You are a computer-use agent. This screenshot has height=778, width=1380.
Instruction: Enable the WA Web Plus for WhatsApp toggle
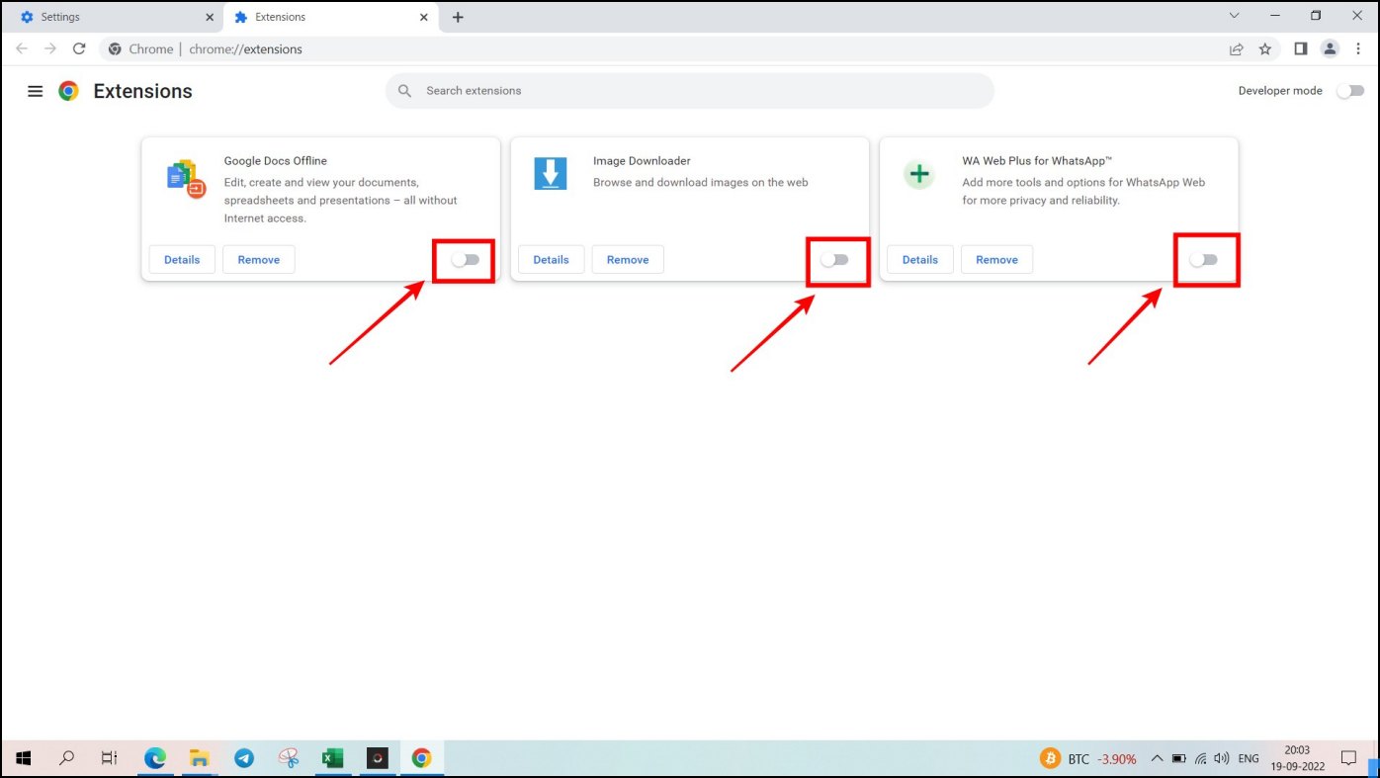[x=1203, y=259]
